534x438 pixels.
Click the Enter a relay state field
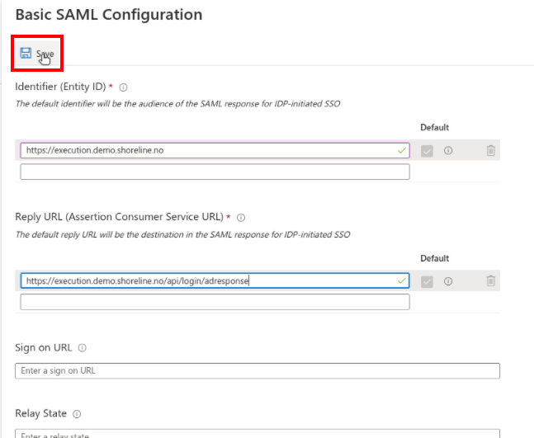click(x=258, y=434)
